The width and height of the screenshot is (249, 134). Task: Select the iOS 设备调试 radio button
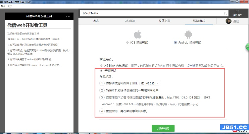point(127,43)
